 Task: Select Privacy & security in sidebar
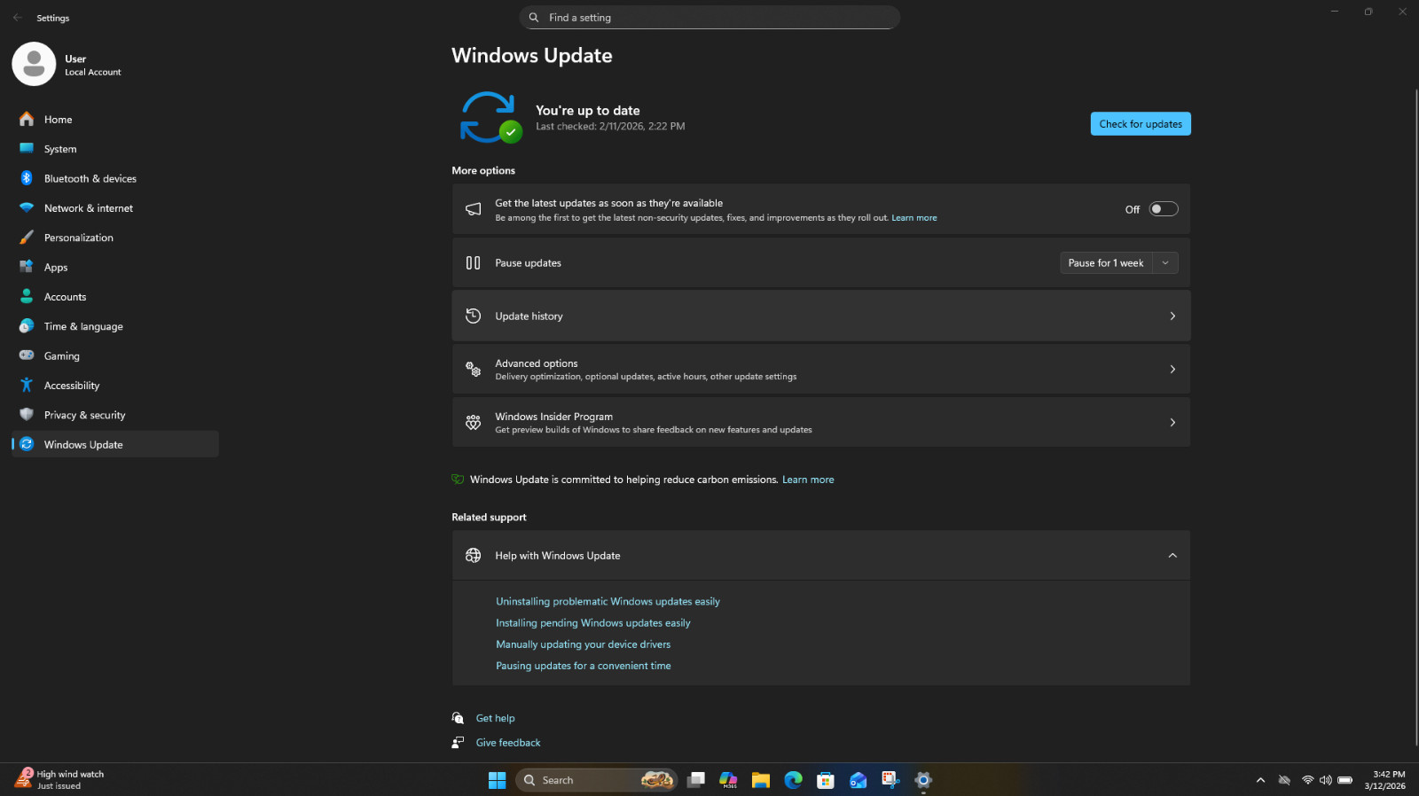[115, 415]
